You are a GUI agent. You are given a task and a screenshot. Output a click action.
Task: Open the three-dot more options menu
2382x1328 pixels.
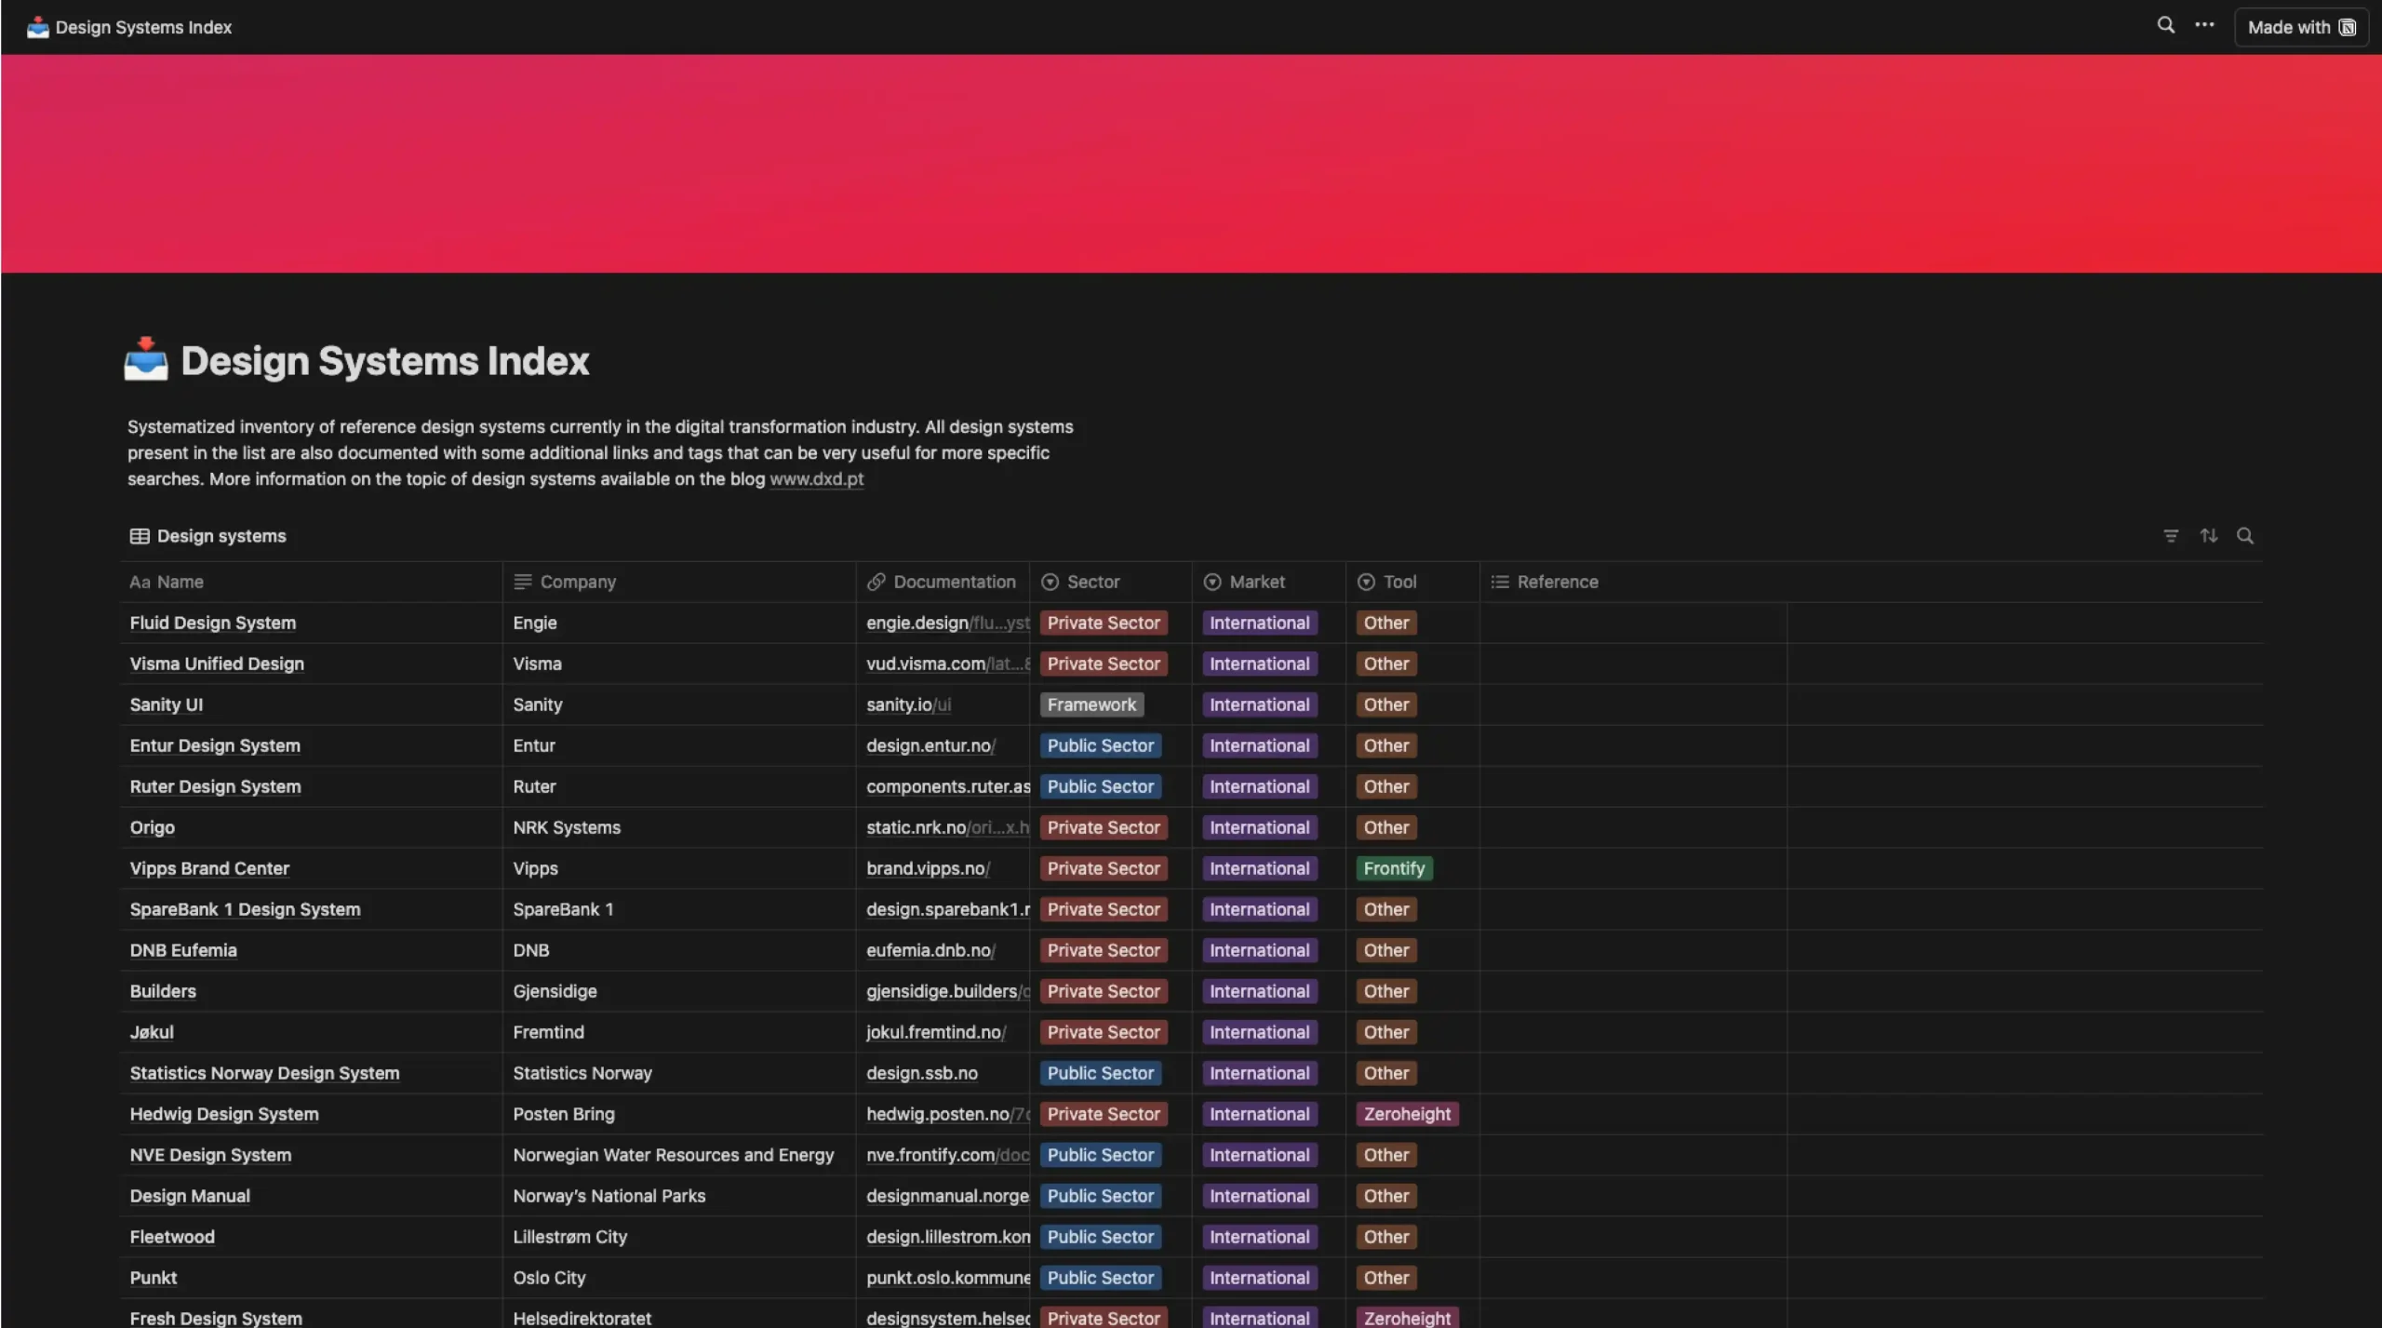pos(2204,26)
